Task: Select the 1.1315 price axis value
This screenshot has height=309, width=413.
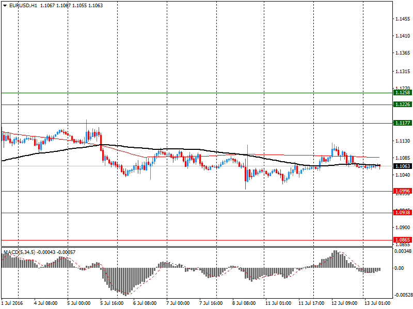Action: 403,72
